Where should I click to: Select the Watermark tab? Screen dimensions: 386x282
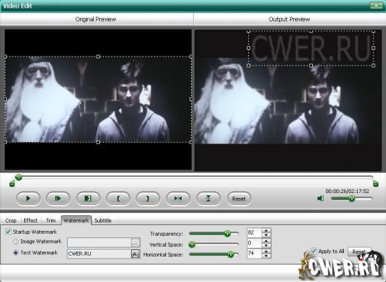76,221
